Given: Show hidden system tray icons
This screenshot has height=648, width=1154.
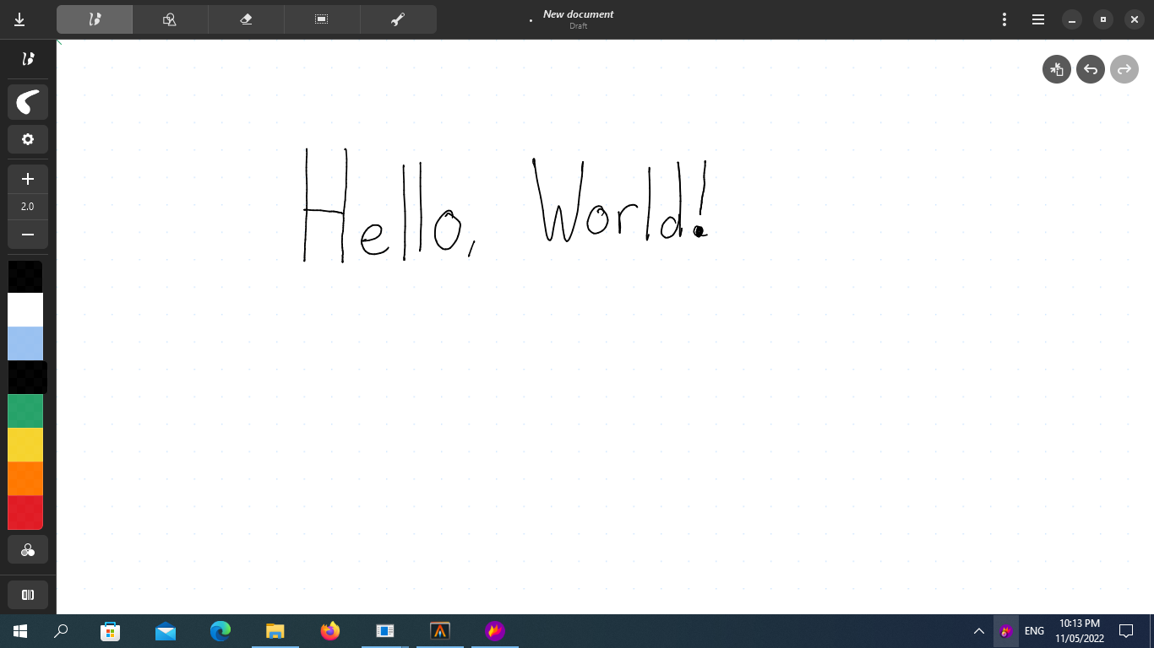Looking at the screenshot, I should click(979, 631).
